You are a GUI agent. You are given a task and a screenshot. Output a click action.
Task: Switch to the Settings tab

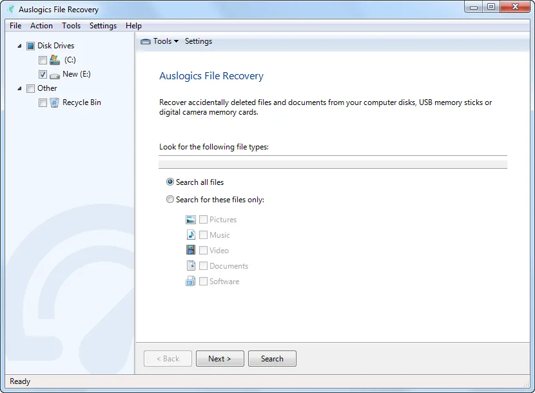(x=198, y=41)
